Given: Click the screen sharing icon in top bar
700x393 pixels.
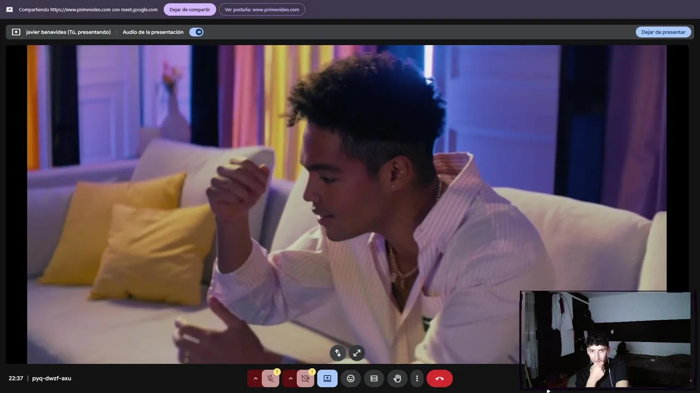Looking at the screenshot, I should pos(9,9).
